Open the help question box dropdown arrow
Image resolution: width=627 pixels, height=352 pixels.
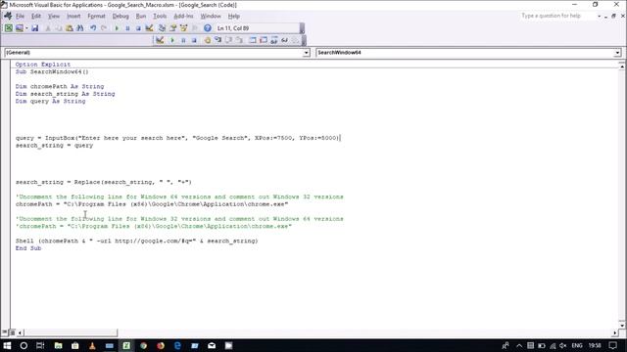(x=599, y=16)
